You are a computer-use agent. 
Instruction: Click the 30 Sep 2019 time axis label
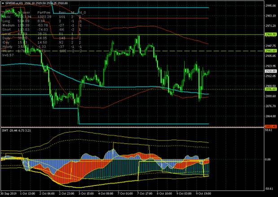(9, 193)
